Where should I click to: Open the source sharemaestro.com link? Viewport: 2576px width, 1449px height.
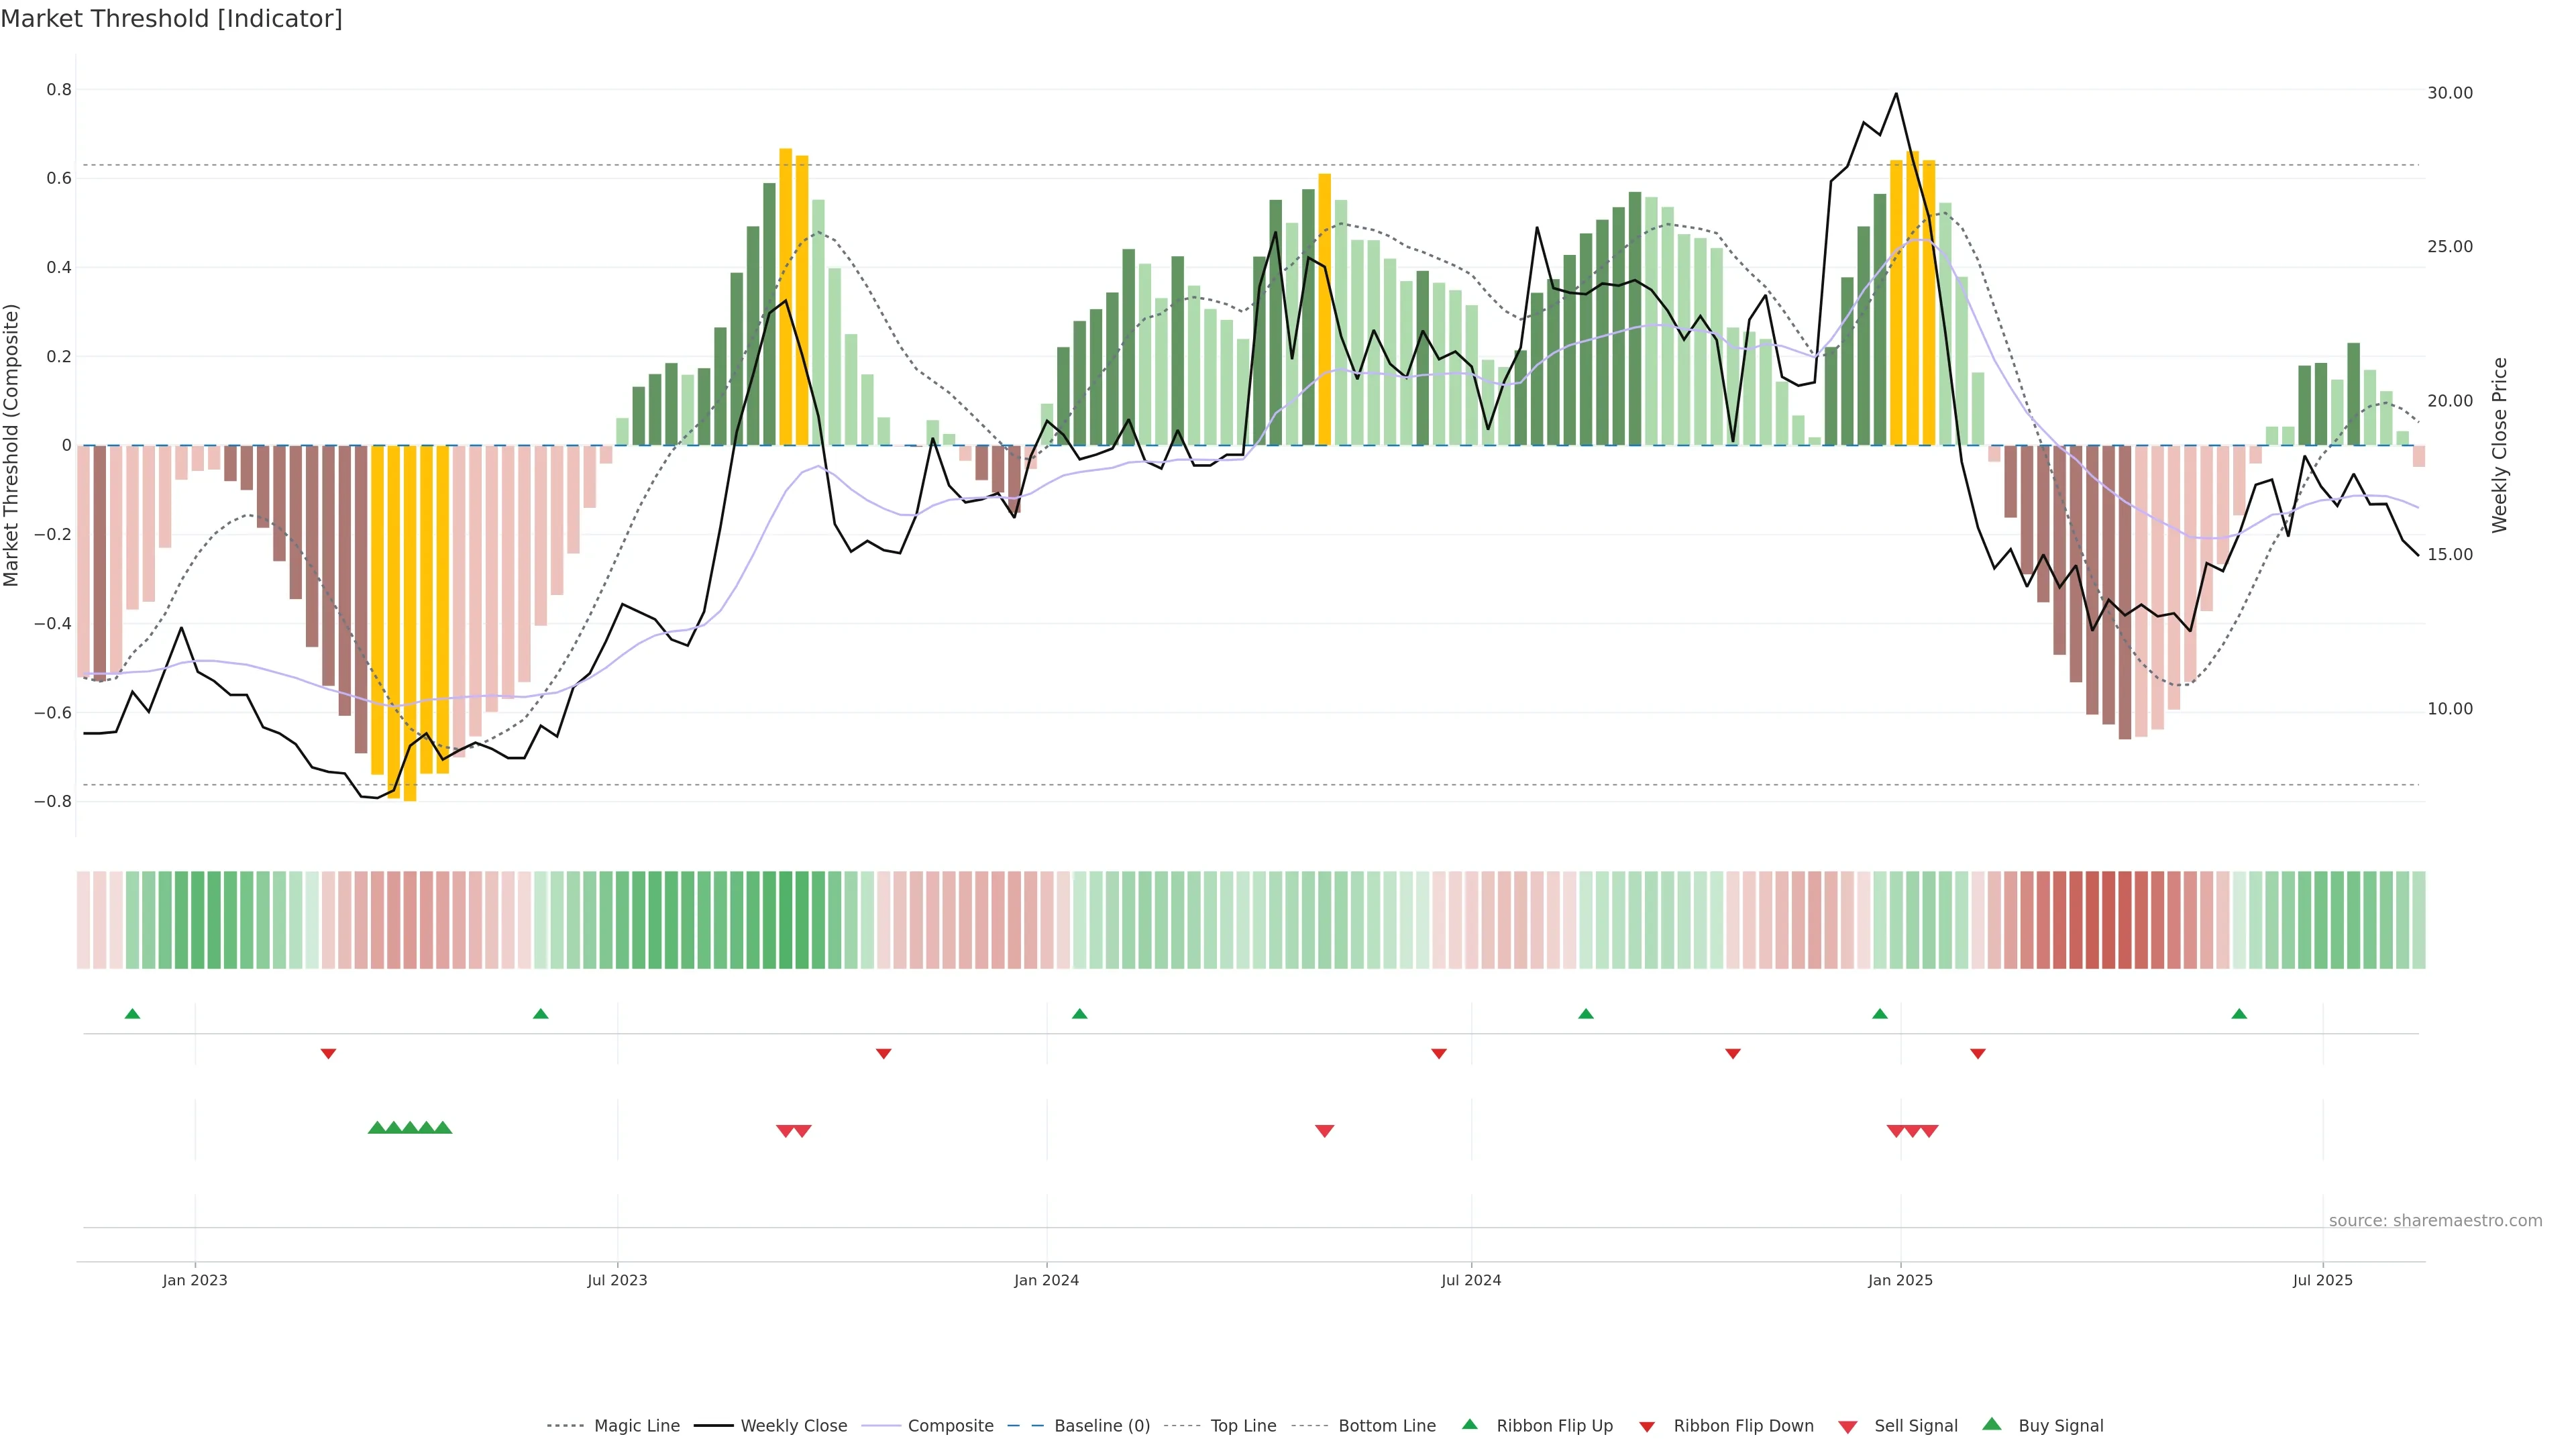pos(2435,1220)
